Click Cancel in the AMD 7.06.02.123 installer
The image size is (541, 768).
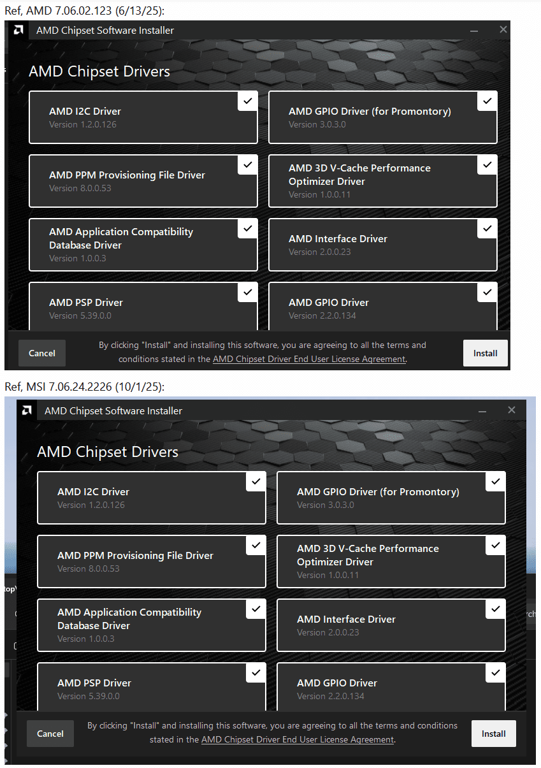(42, 353)
